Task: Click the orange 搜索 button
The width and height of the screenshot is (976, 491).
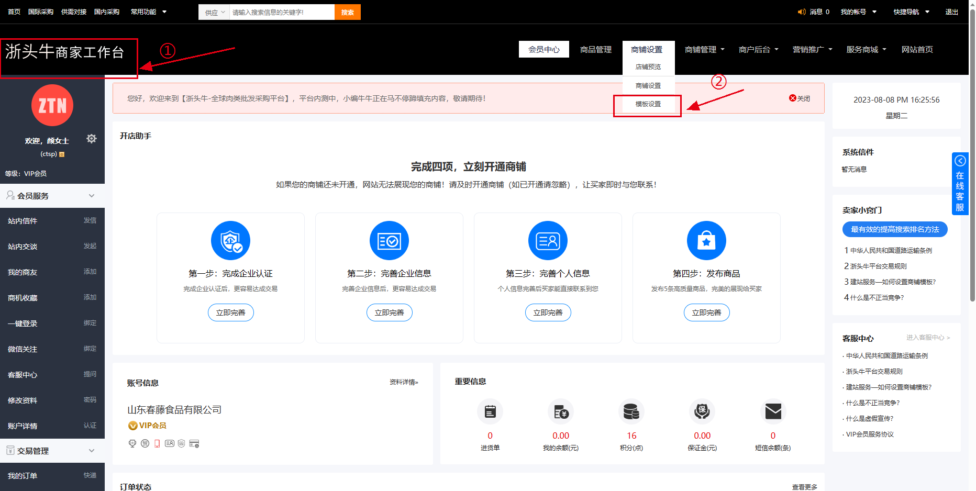Action: pos(348,12)
